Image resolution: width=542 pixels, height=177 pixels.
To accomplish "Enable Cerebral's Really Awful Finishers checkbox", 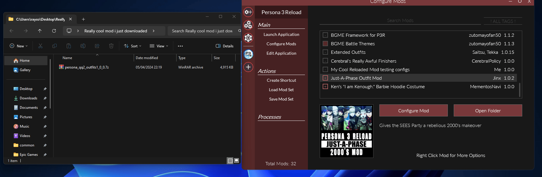I will click(325, 61).
